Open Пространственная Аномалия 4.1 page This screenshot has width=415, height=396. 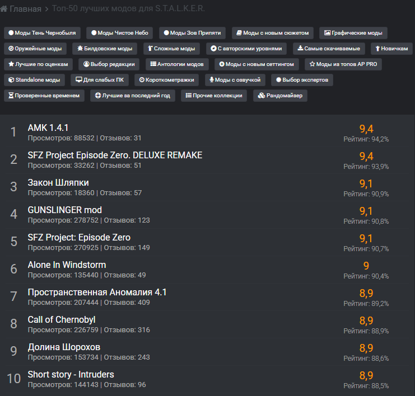pos(97,293)
